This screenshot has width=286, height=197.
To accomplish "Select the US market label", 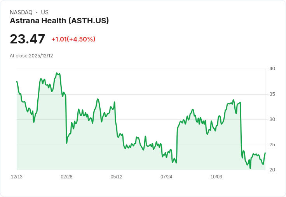I will (45, 12).
